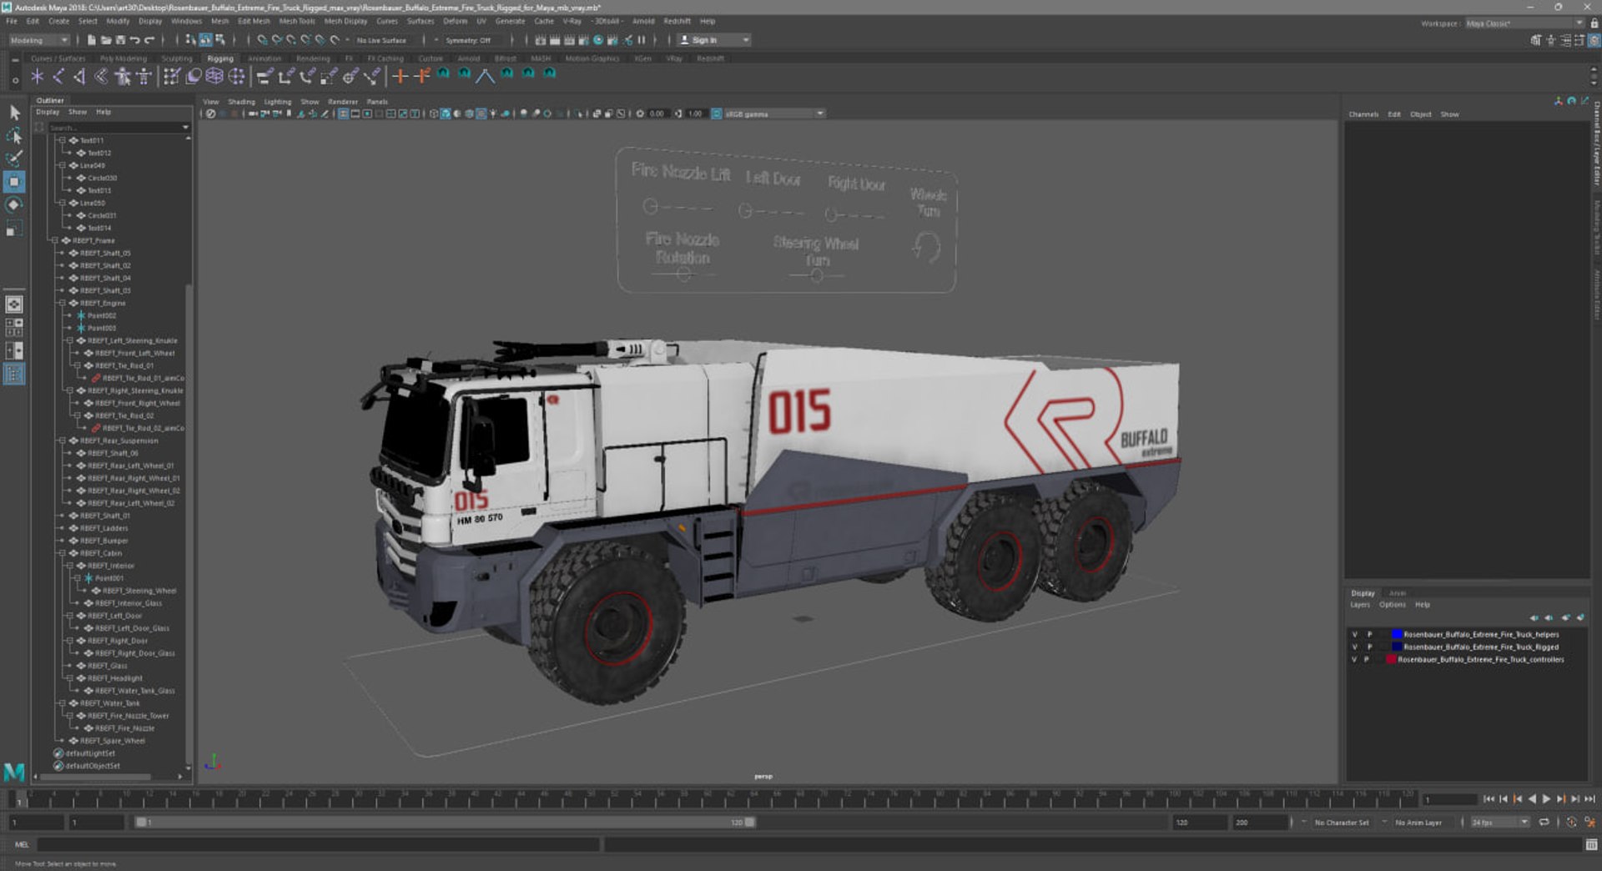Screen dimensions: 1602x871
Task: Open the File menu
Action: [12, 22]
